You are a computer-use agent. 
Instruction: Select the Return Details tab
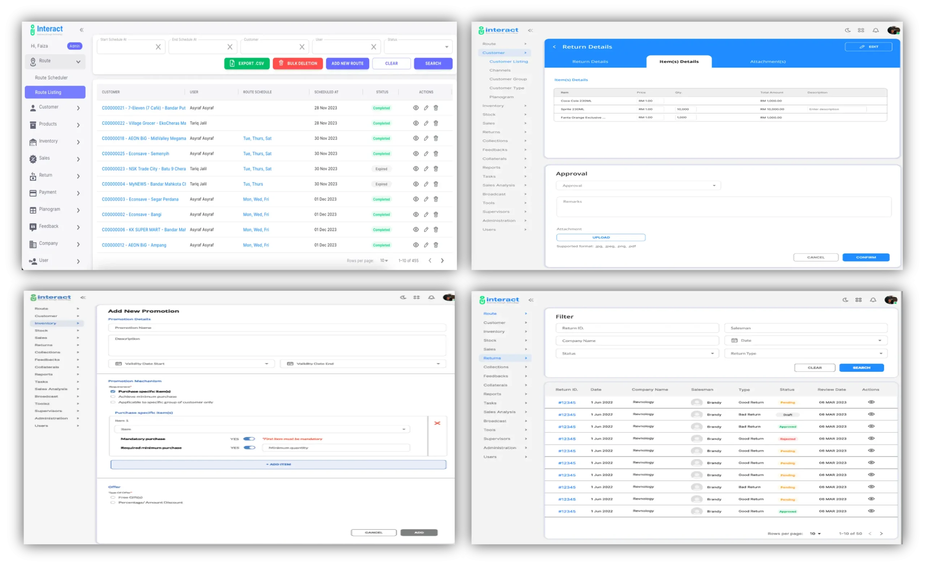pos(590,61)
